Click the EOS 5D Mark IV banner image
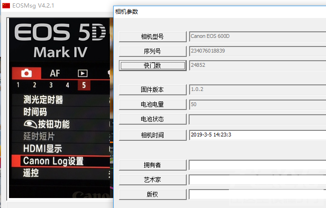The width and height of the screenshot is (326, 208). 59,40
